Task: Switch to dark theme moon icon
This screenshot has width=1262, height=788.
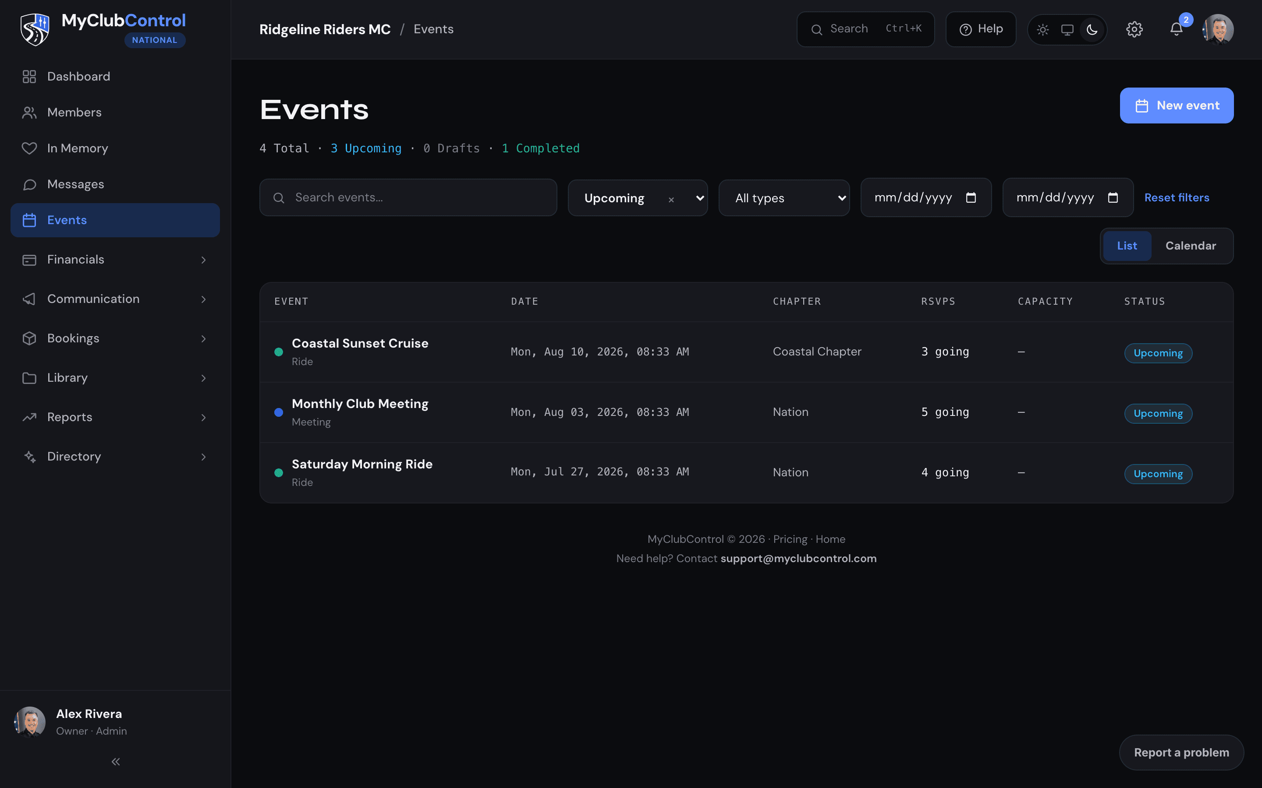Action: click(x=1092, y=30)
